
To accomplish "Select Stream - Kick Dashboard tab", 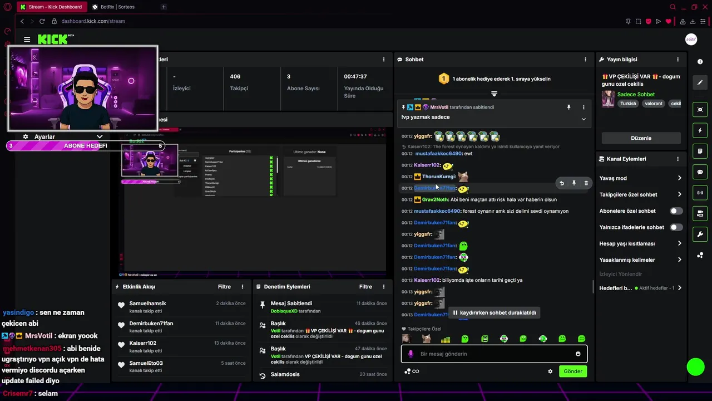I will click(x=52, y=7).
